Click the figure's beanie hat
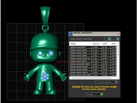 click(45, 42)
